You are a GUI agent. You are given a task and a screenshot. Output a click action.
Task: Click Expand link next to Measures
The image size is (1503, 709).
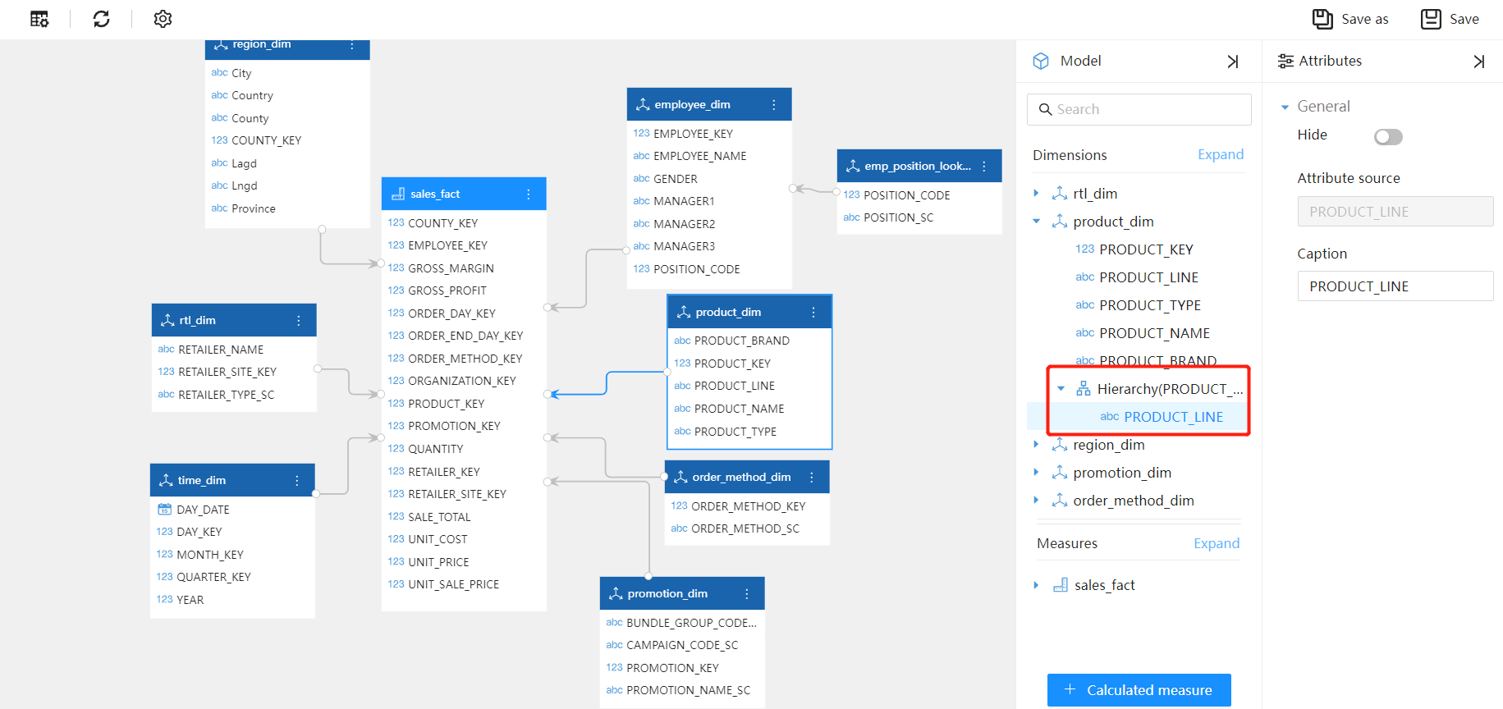[x=1217, y=543]
